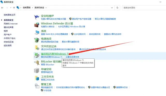Click the shield icon beside 创建并格式化硬盘分区
Screen dimensions: 166x96
point(89,87)
